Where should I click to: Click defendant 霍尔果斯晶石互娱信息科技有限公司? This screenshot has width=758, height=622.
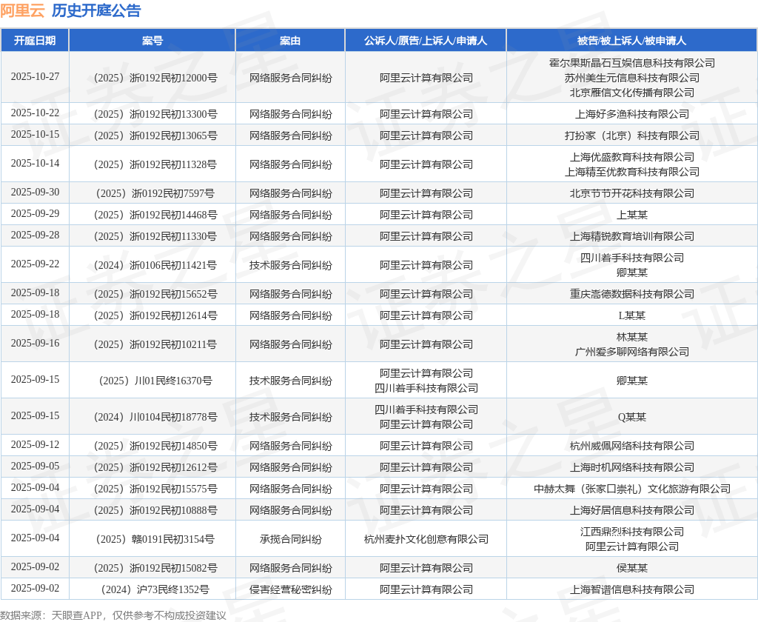click(x=632, y=63)
